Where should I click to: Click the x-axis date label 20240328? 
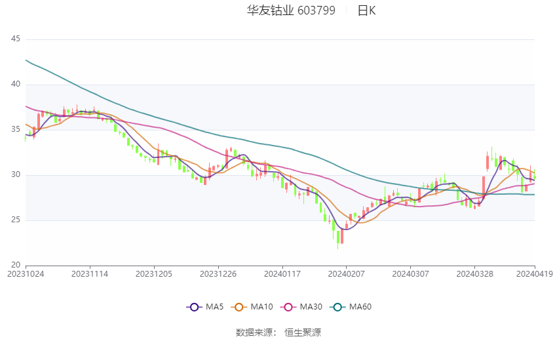click(x=474, y=274)
